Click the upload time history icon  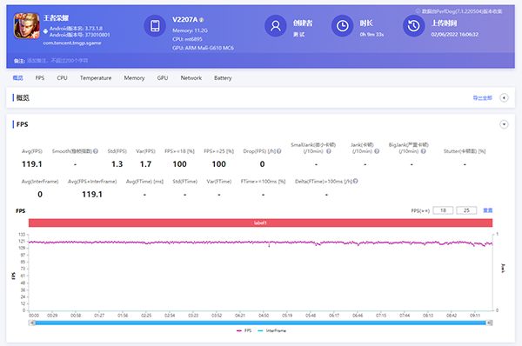click(413, 25)
